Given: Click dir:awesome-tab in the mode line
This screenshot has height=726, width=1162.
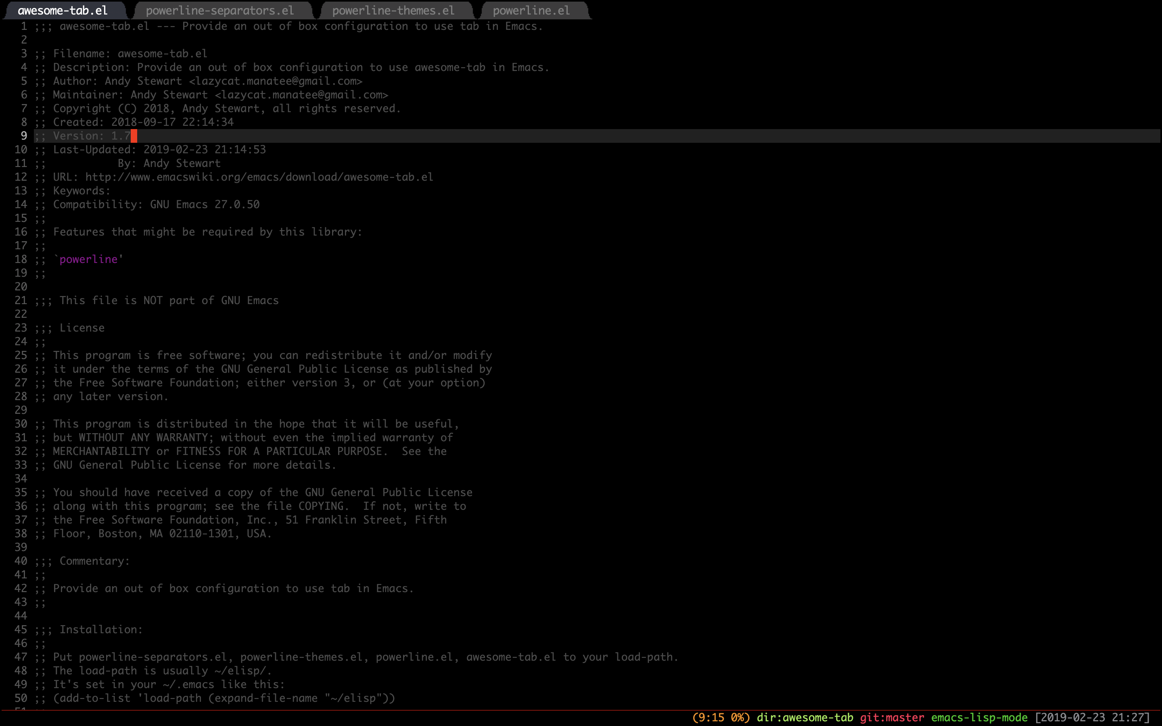Looking at the screenshot, I should (805, 718).
